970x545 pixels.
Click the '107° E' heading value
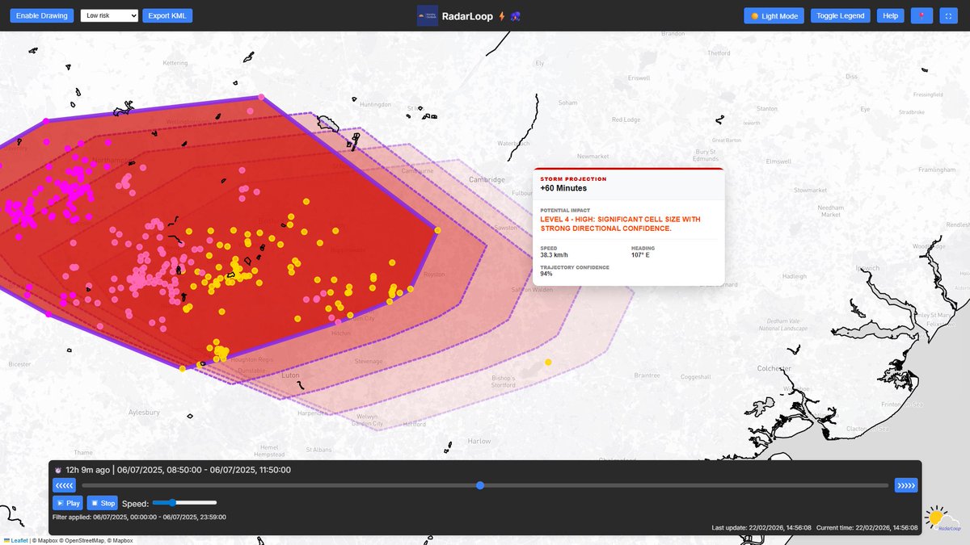click(640, 255)
